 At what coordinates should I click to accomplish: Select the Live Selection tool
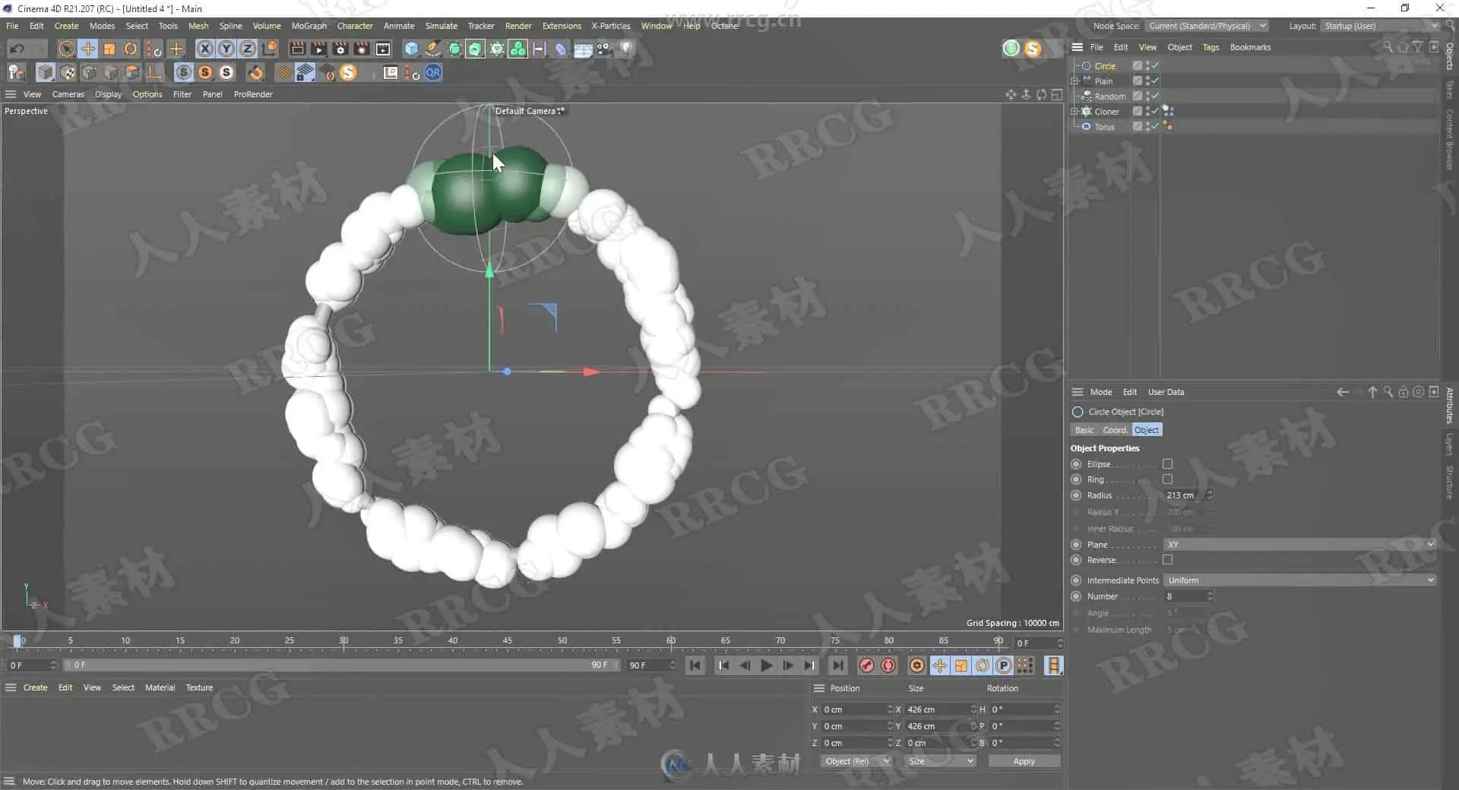[x=67, y=49]
